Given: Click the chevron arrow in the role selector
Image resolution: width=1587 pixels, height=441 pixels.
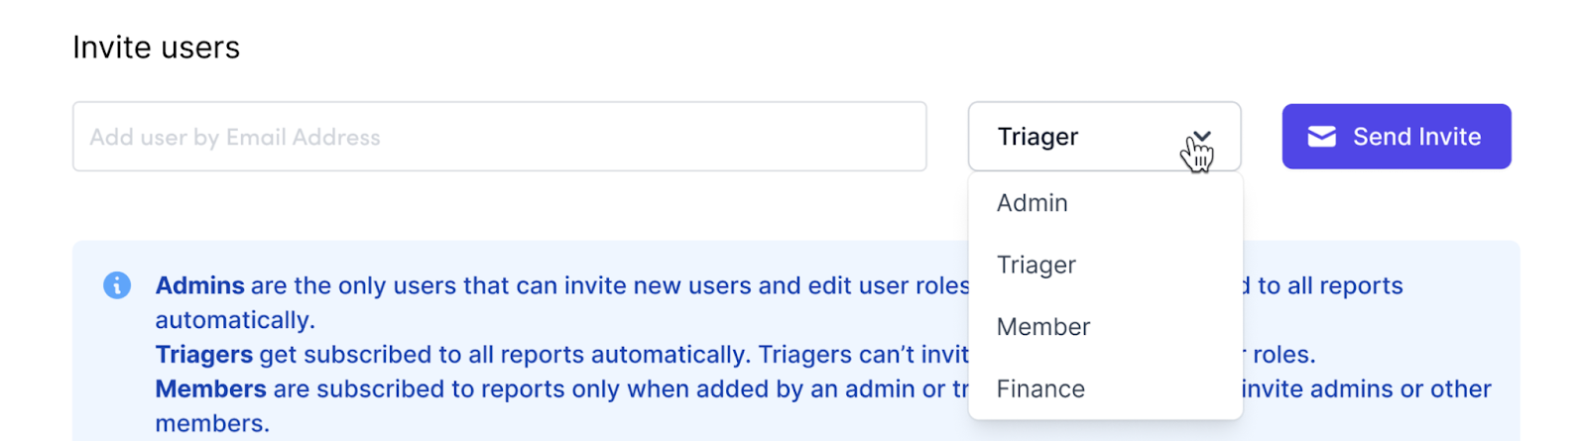Looking at the screenshot, I should 1202,136.
